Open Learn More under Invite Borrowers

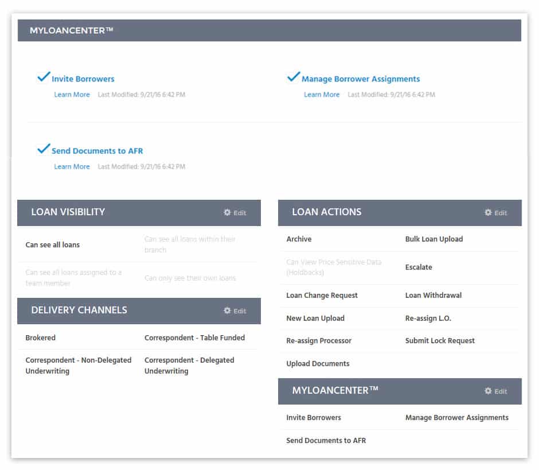click(x=72, y=94)
